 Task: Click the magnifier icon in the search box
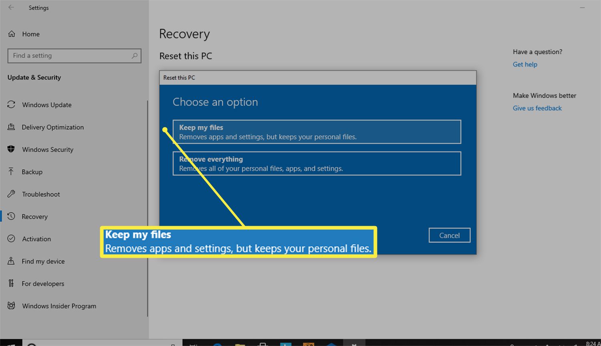[x=134, y=56]
